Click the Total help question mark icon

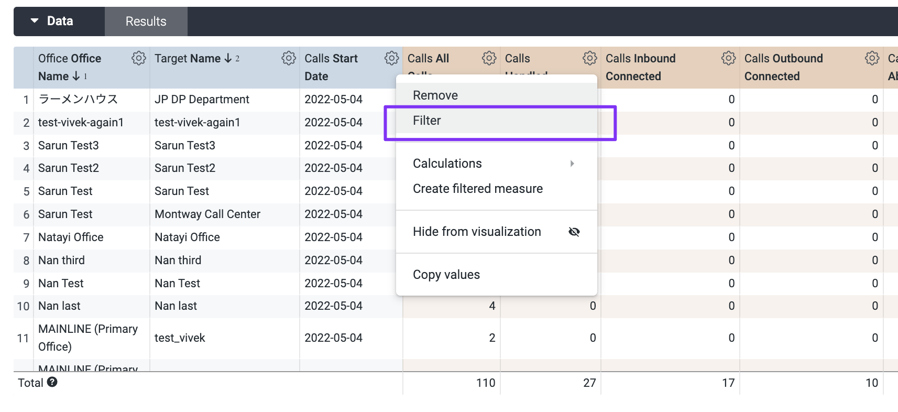point(52,382)
